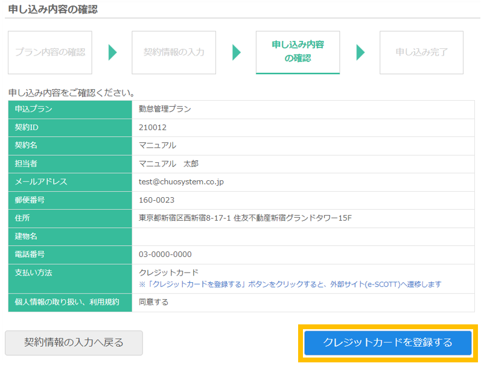The width and height of the screenshot is (484, 369).
Task: Click the active 申し込み内容の確認 step
Action: [x=298, y=52]
